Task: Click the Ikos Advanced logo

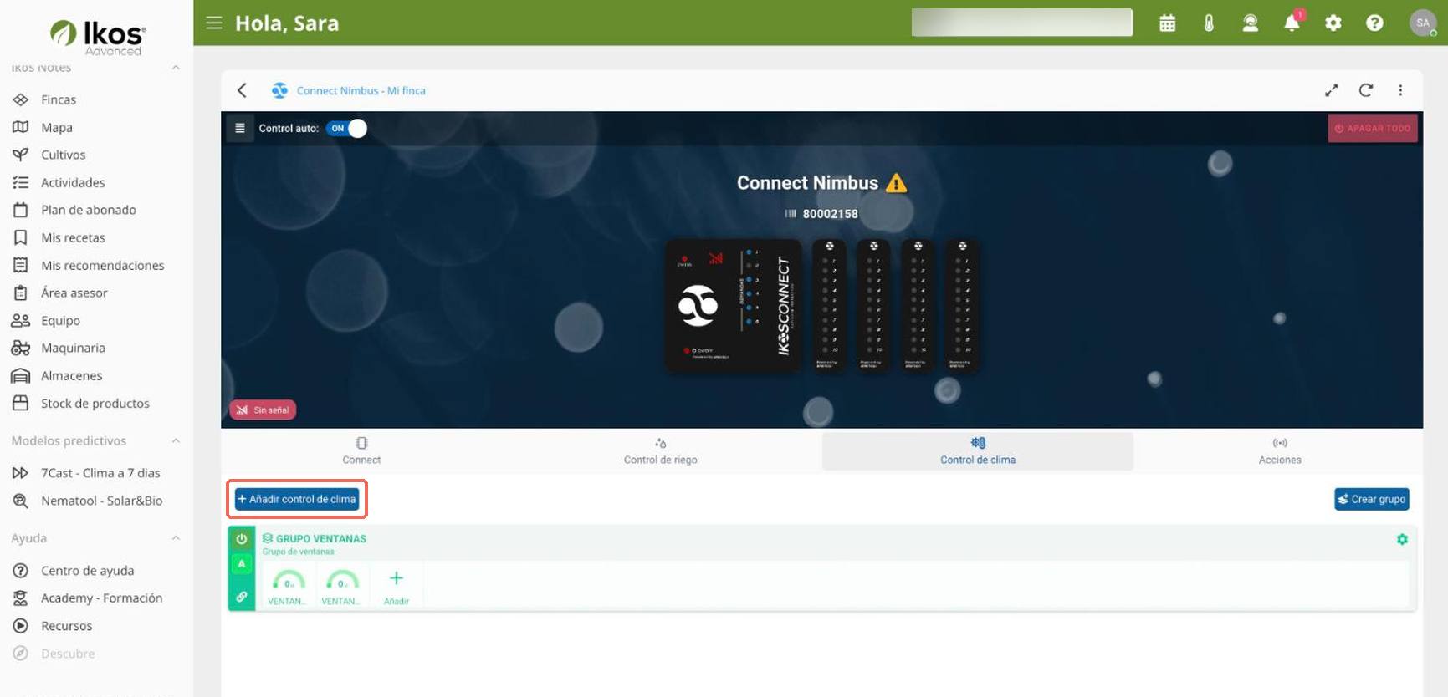Action: pyautogui.click(x=98, y=37)
